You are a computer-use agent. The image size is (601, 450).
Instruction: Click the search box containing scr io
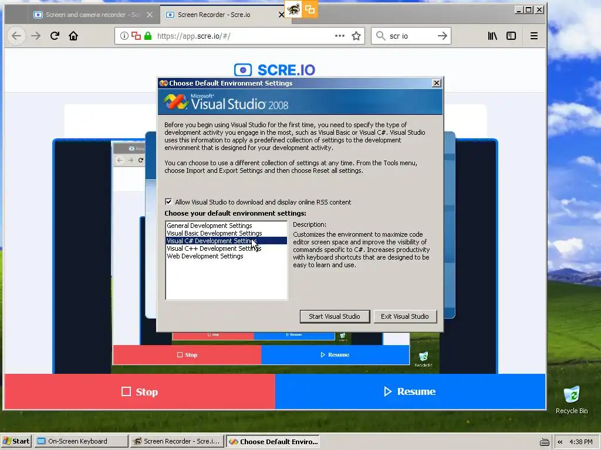(411, 36)
